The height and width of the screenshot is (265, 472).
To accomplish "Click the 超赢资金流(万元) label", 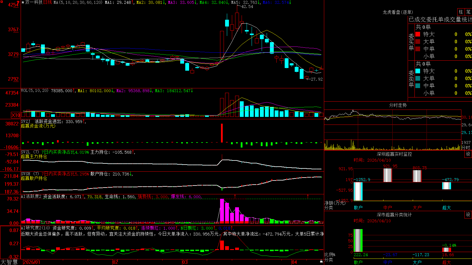I will pyautogui.click(x=38, y=126).
